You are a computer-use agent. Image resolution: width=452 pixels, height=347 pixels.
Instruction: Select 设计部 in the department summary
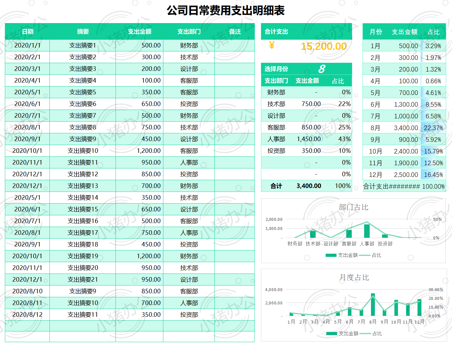(276, 115)
